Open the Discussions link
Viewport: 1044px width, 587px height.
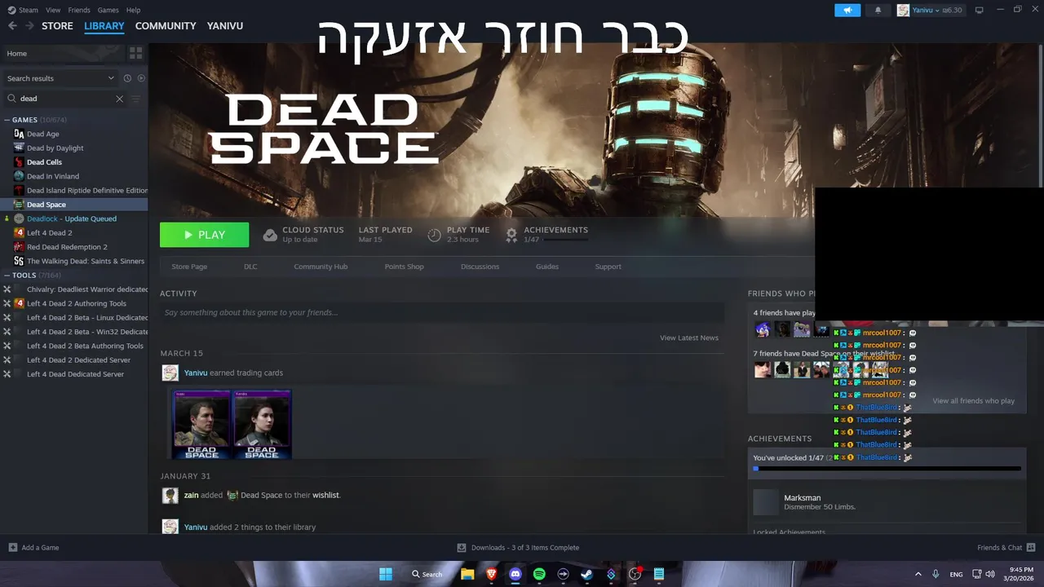[480, 267]
